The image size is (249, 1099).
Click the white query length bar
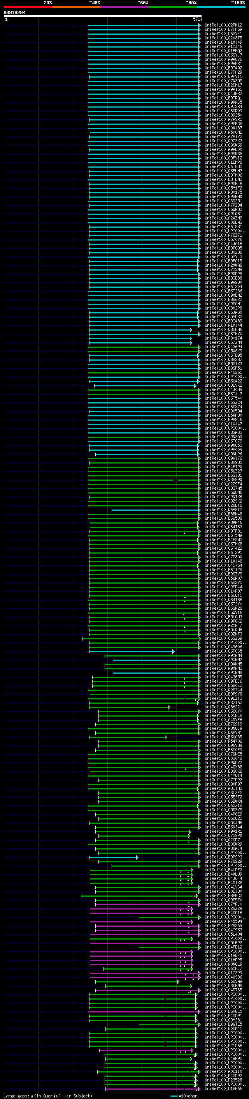pos(103,16)
